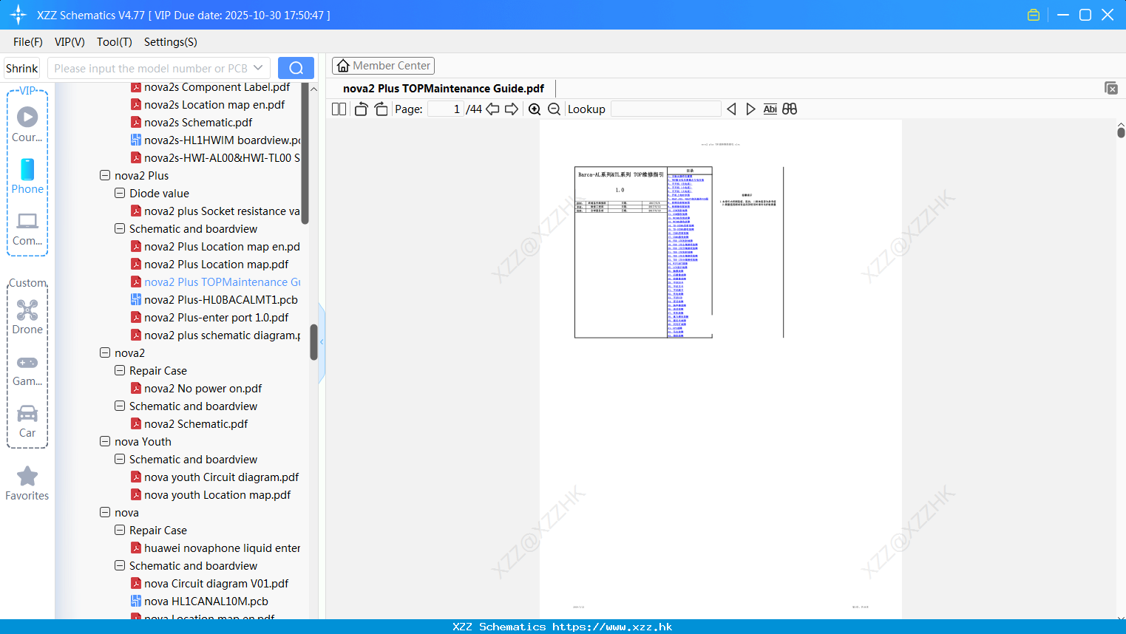Open nova2 Plus-HL0BACALMT1.pcb
This screenshot has height=634, width=1126.
[221, 300]
